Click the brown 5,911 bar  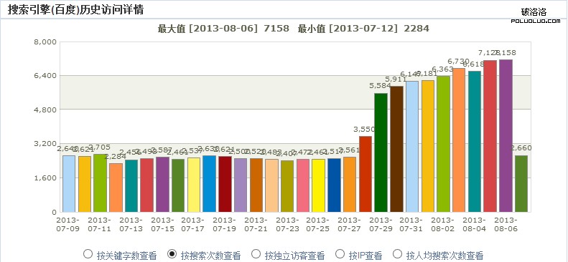point(396,149)
